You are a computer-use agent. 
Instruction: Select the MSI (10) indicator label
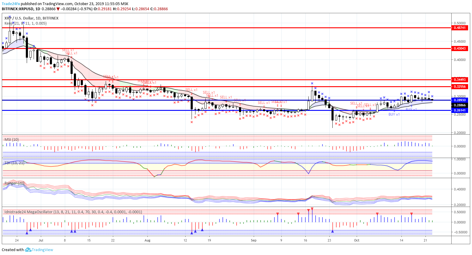click(11, 139)
